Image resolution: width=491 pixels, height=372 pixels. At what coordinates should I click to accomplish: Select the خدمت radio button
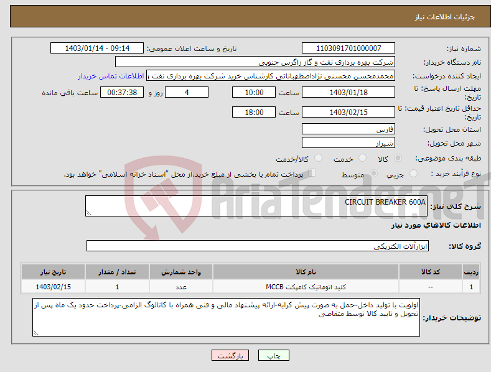(x=362, y=158)
